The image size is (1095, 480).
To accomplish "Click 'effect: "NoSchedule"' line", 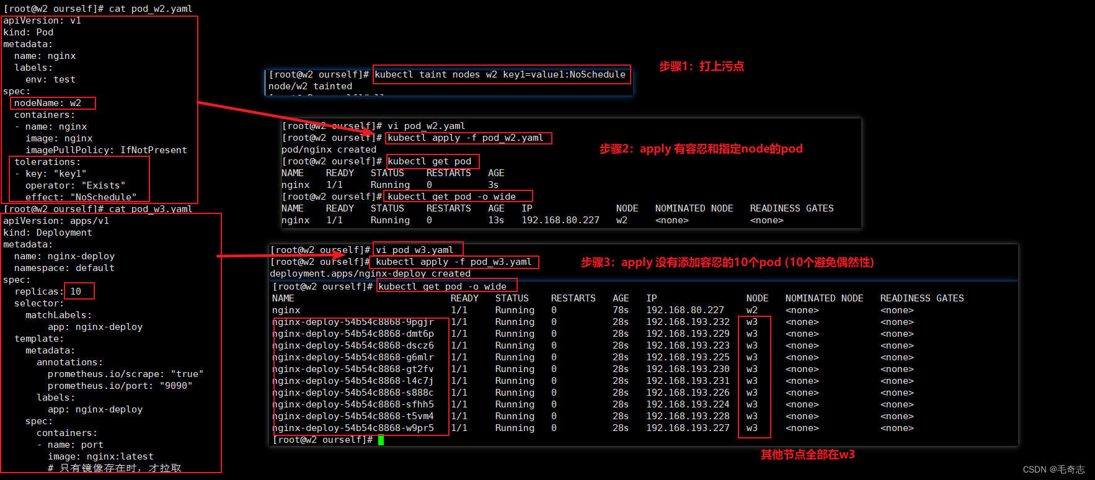I will coord(81,197).
